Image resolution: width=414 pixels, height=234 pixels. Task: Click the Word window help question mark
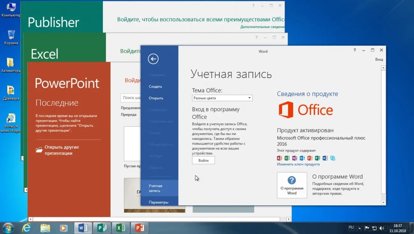355,50
